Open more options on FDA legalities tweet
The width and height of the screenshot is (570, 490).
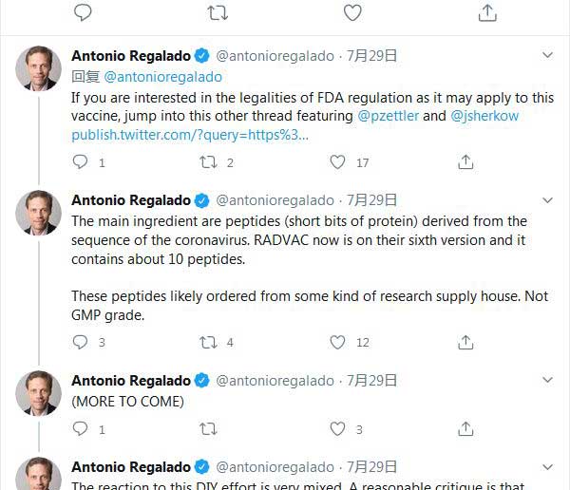tap(547, 56)
